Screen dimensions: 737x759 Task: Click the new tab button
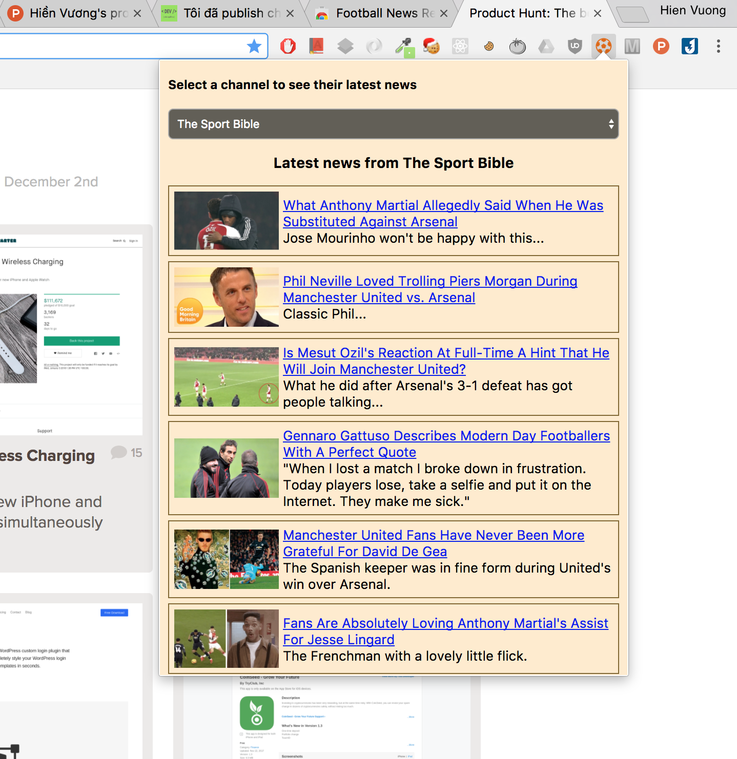(x=632, y=14)
